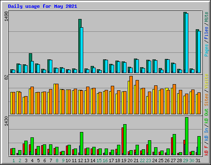
Task: Click the 'Files' legend label
Action: [206, 33]
